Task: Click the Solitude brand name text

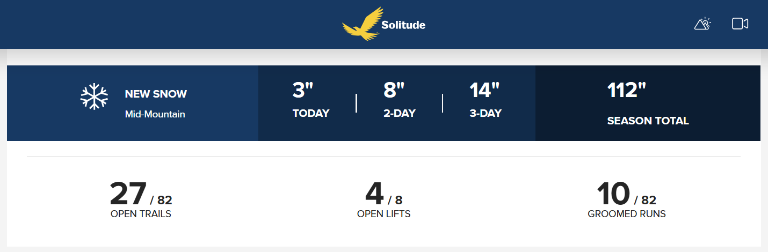Action: tap(403, 25)
